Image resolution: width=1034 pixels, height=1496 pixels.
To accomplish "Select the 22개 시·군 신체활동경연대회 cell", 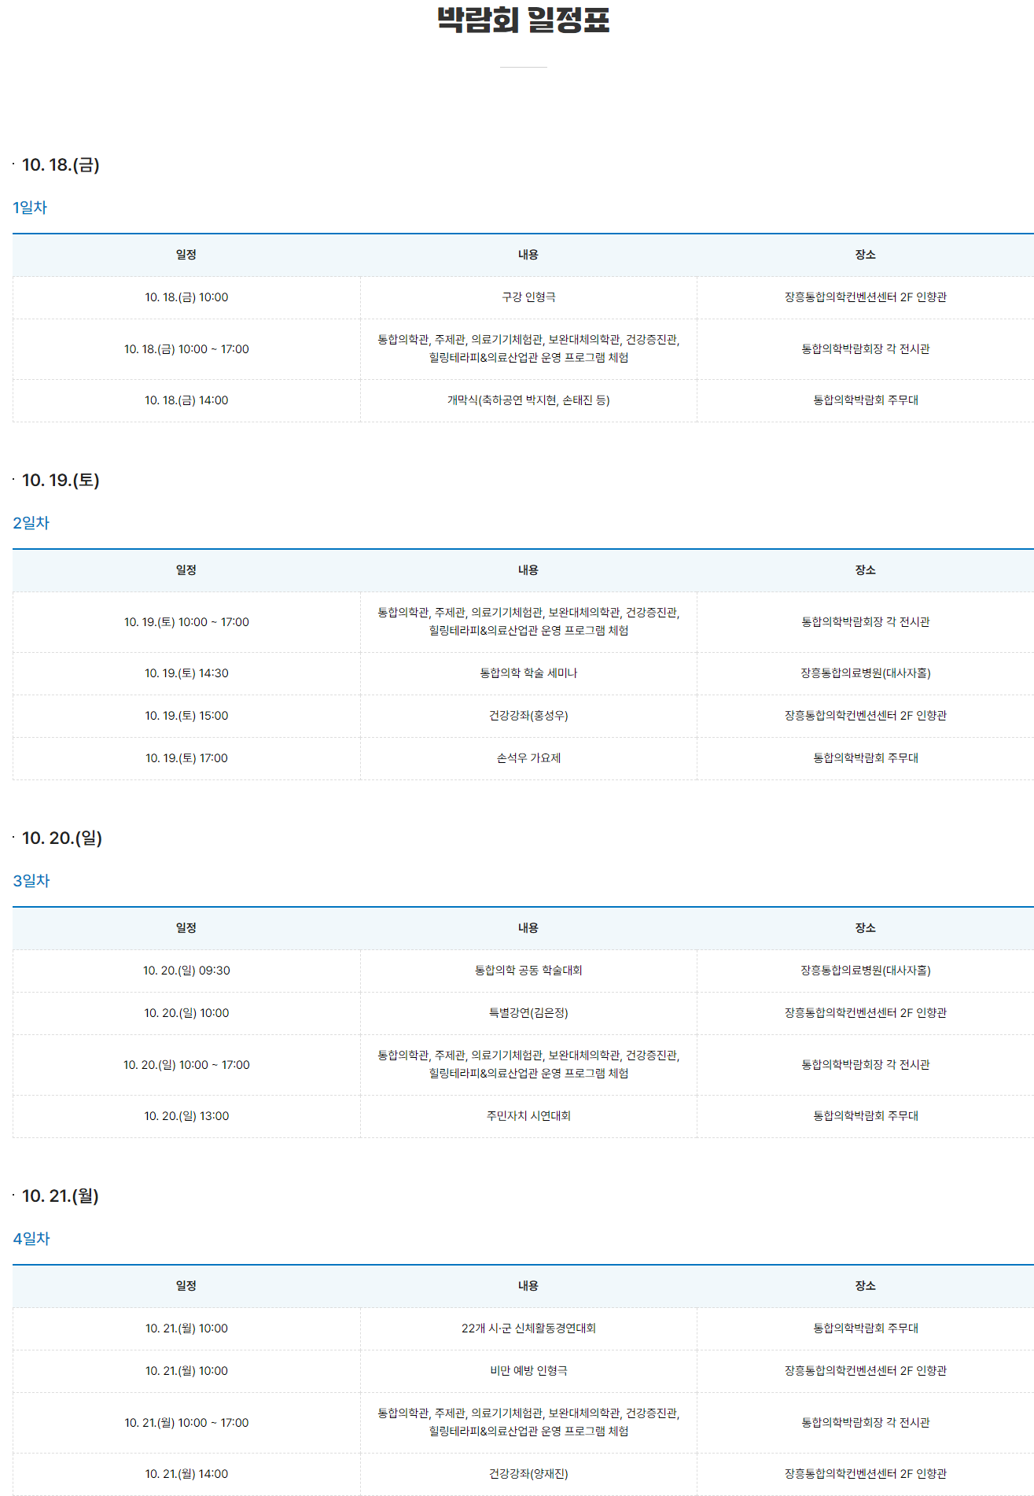I will coord(528,1328).
